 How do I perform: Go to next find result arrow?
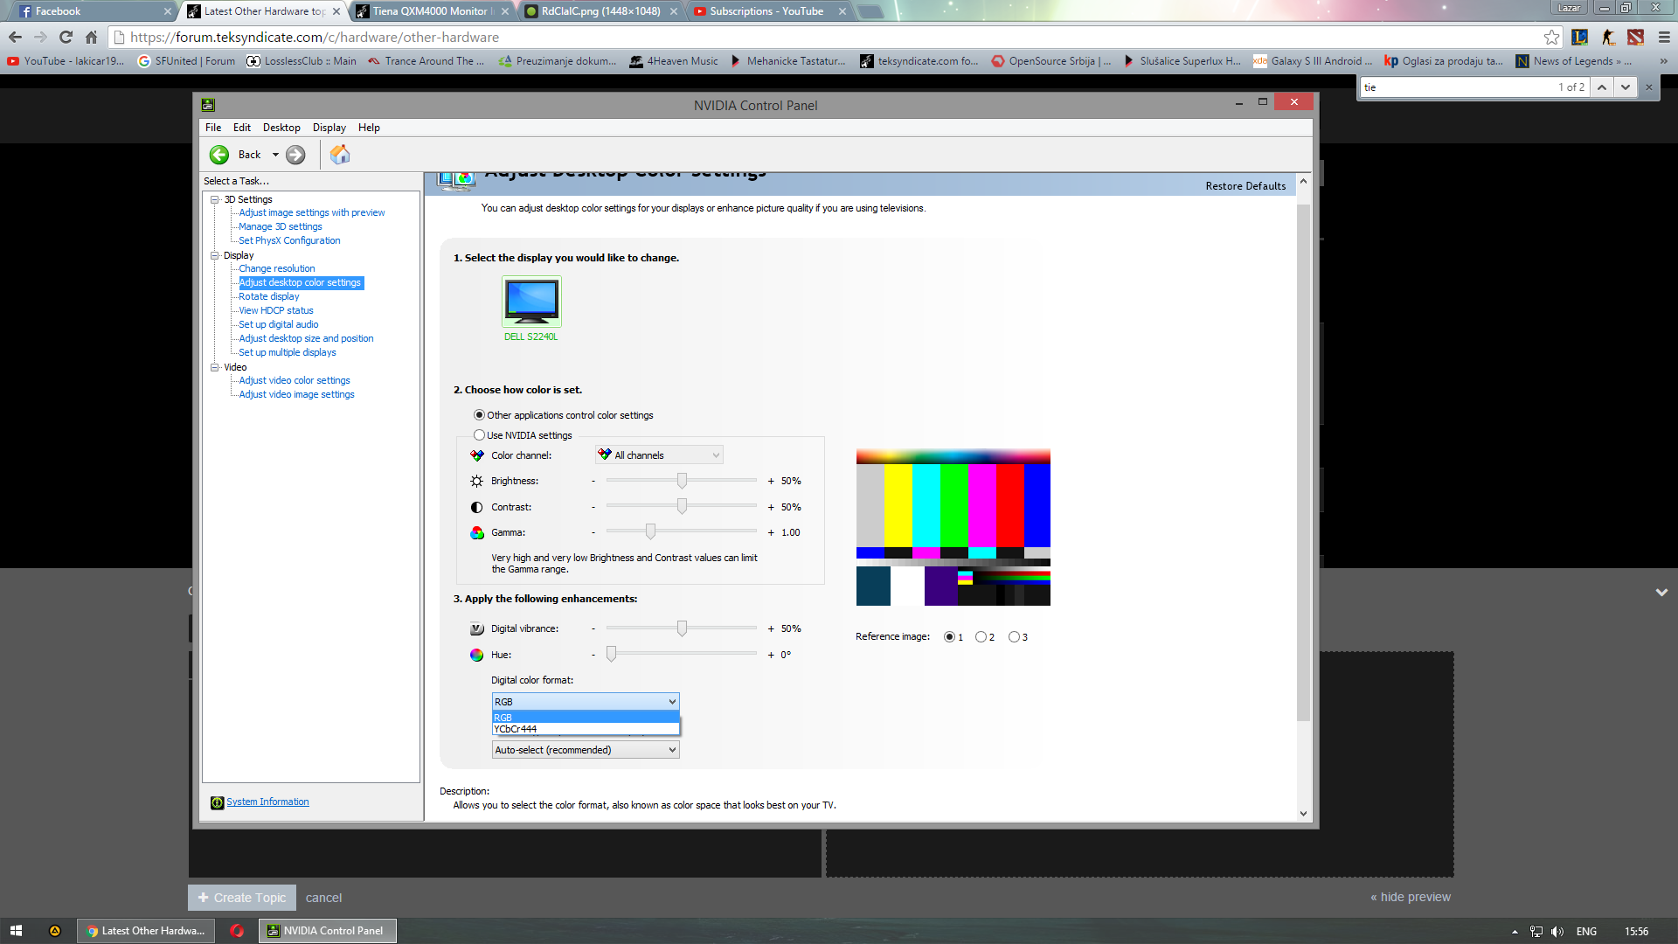click(1625, 87)
